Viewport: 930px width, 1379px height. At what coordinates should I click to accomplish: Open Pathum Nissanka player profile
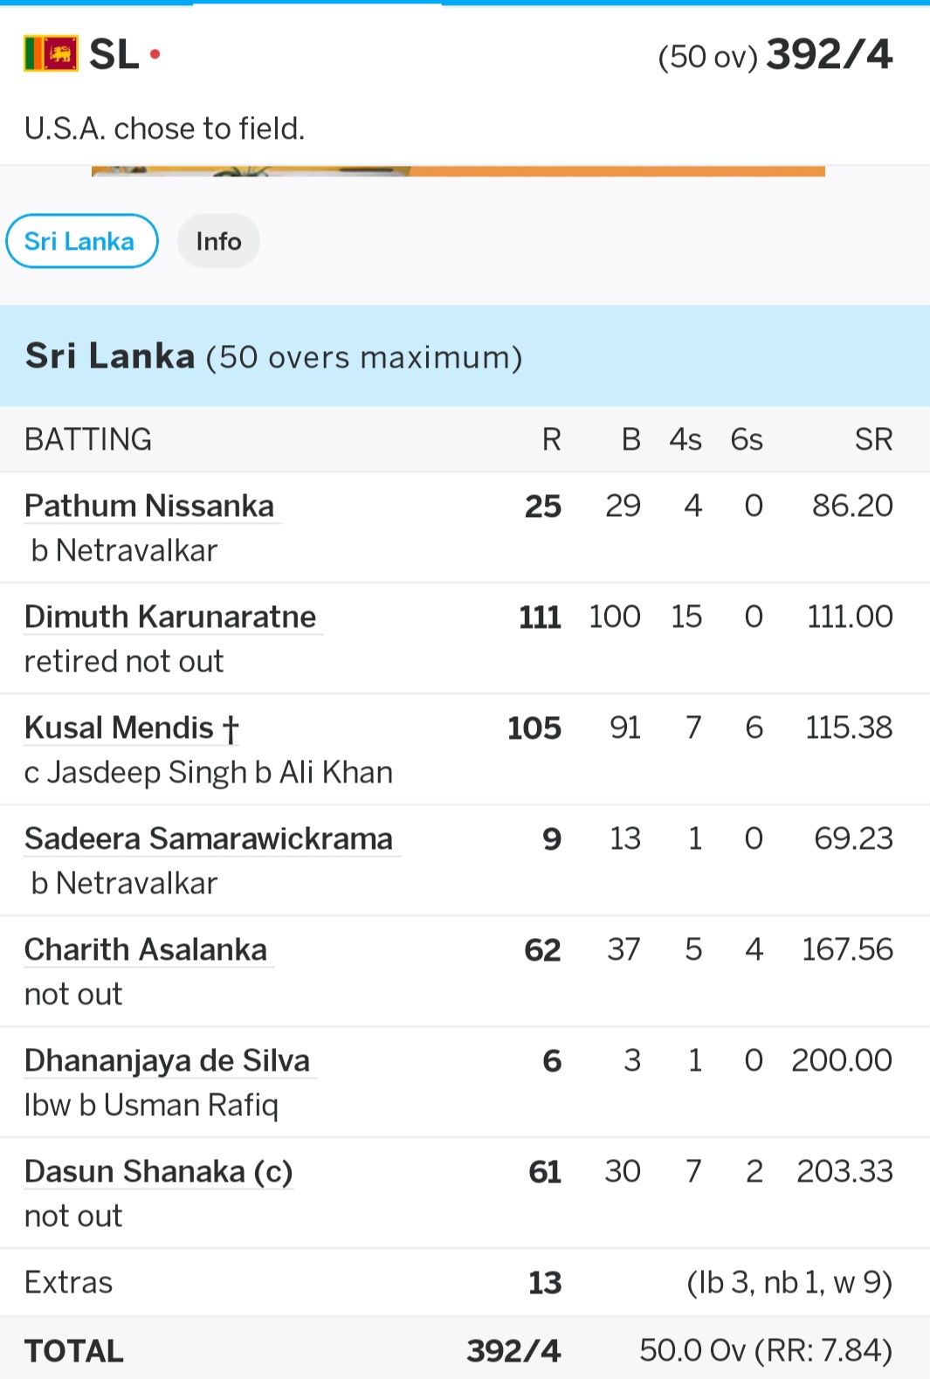point(149,506)
